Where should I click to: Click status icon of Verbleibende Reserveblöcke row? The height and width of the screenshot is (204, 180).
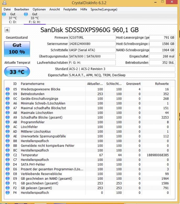click(8, 174)
